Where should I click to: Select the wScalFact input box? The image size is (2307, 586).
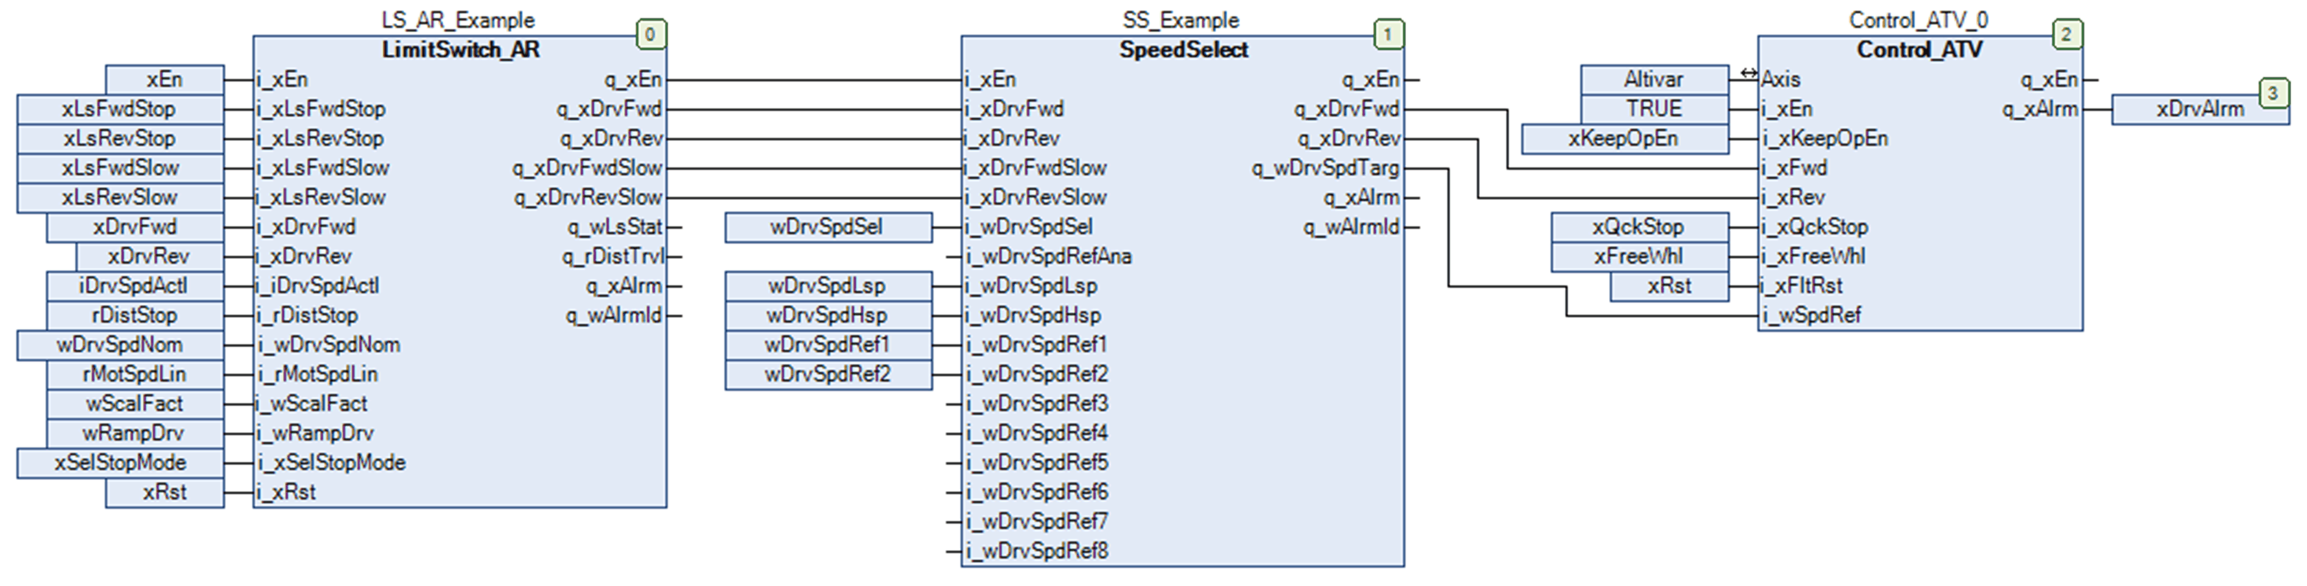coord(135,404)
